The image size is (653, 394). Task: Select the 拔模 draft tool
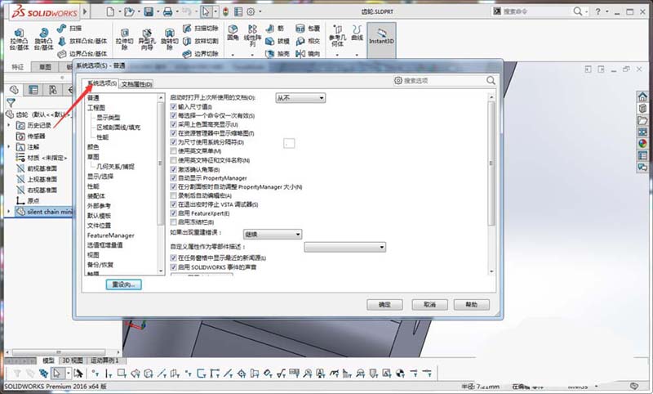(278, 41)
